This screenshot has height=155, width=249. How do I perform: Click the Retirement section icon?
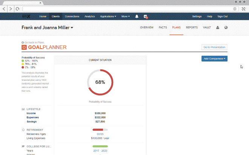click(23, 130)
